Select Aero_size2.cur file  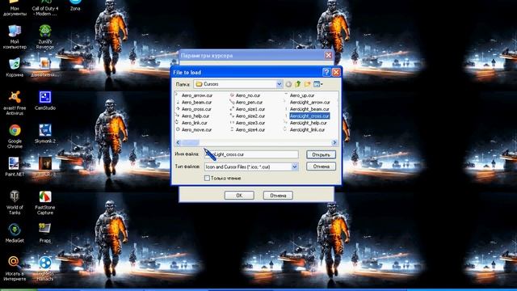coord(250,116)
